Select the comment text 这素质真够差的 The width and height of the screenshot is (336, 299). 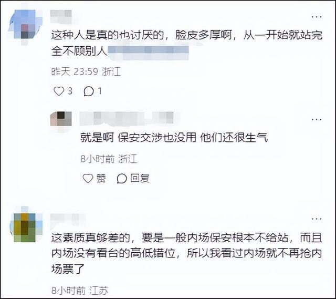[x=91, y=238]
